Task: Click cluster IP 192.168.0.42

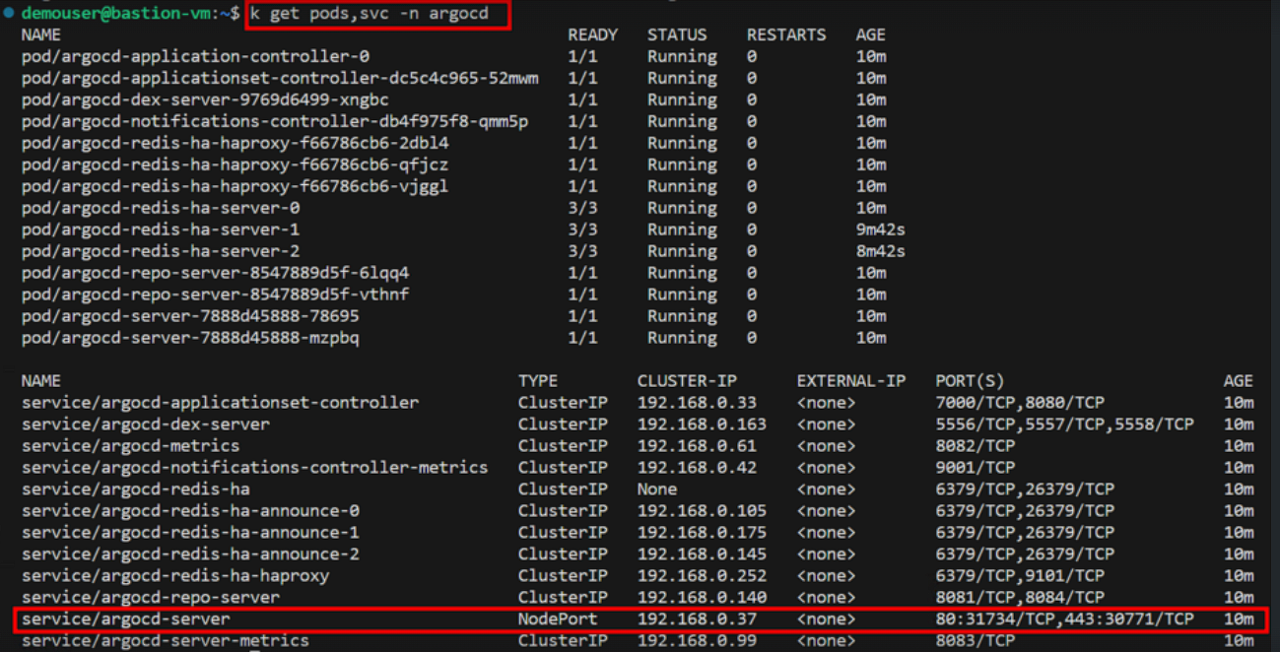Action: pos(697,467)
